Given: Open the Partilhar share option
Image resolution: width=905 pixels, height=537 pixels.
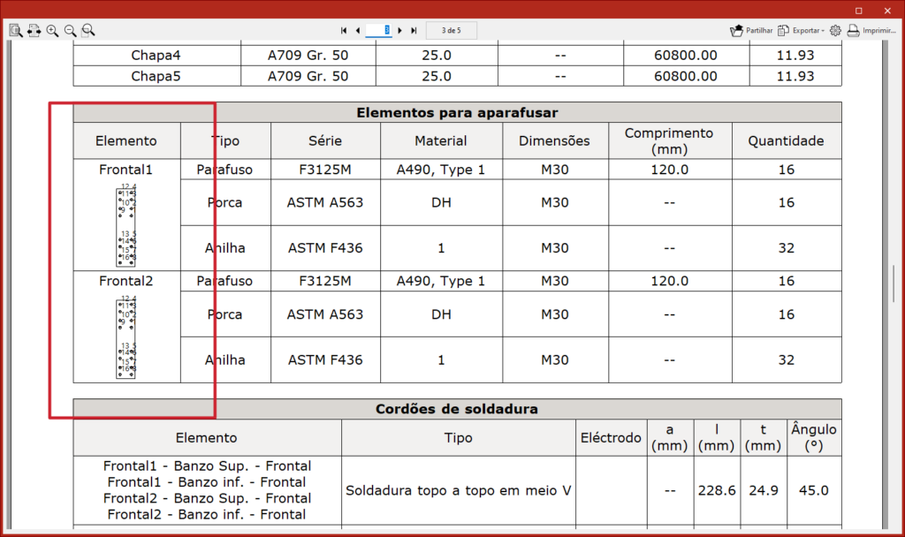Looking at the screenshot, I should click(751, 31).
